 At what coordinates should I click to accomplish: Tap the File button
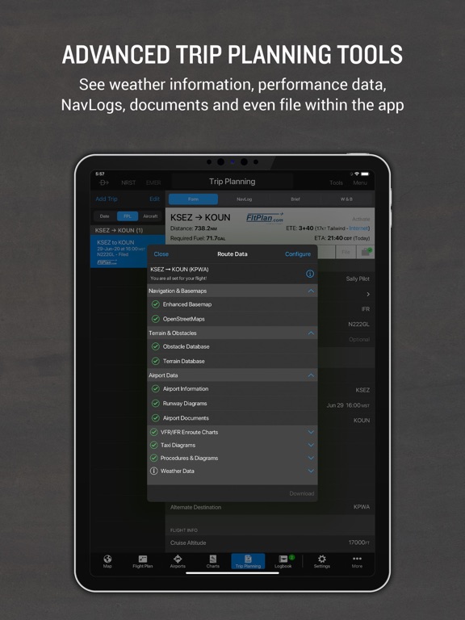click(x=346, y=252)
